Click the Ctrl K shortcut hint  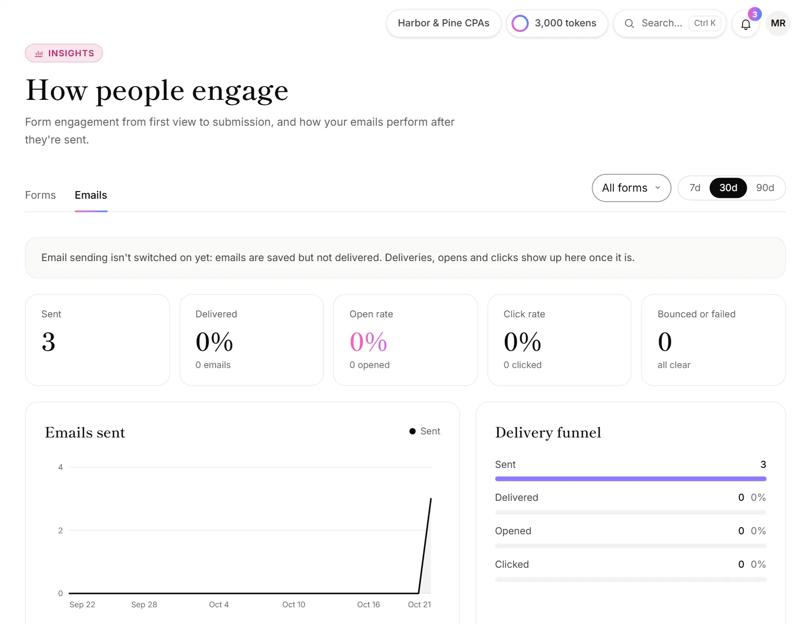pyautogui.click(x=705, y=23)
